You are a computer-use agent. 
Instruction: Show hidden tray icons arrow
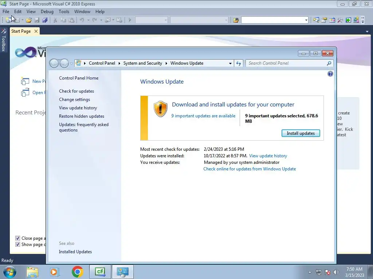click(x=310, y=272)
